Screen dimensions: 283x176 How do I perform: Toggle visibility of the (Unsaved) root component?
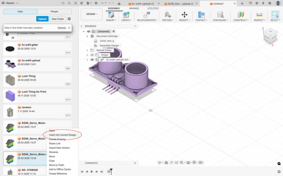click(88, 32)
